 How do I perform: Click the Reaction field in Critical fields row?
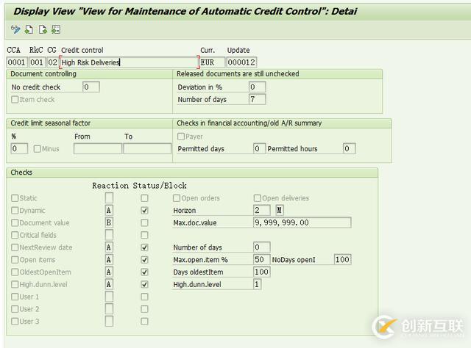110,235
